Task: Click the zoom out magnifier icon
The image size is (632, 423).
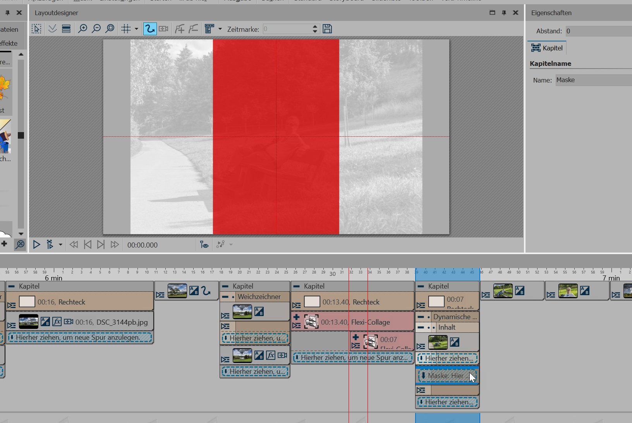Action: click(x=96, y=29)
